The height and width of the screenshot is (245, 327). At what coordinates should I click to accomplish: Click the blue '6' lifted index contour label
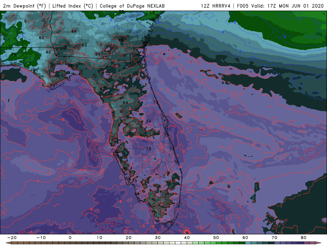[284, 37]
